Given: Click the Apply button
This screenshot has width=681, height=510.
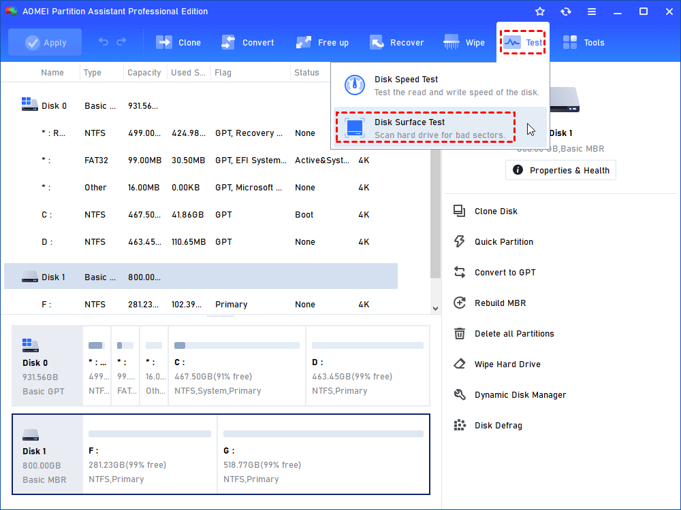Looking at the screenshot, I should pyautogui.click(x=45, y=42).
